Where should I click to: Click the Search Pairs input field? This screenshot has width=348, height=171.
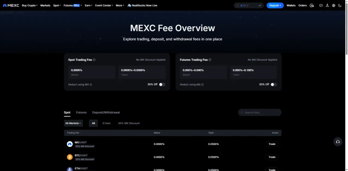pyautogui.click(x=260, y=112)
